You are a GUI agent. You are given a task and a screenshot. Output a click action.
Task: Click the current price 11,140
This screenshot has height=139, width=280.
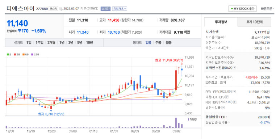pos(17,24)
